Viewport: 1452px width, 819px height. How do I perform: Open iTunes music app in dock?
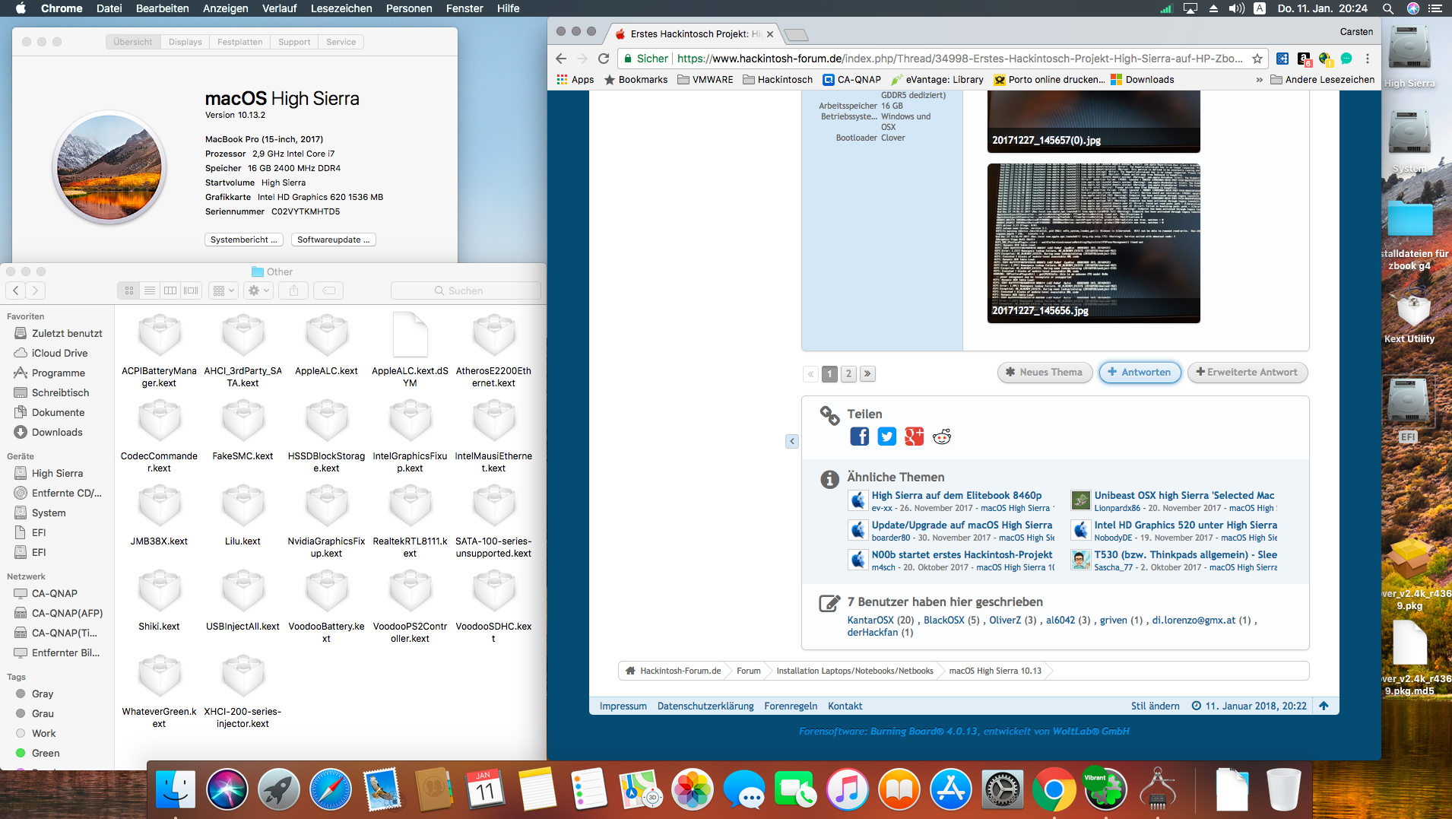pyautogui.click(x=848, y=789)
